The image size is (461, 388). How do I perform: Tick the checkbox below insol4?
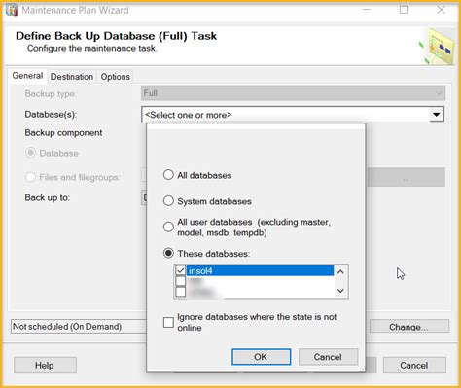coord(181,281)
